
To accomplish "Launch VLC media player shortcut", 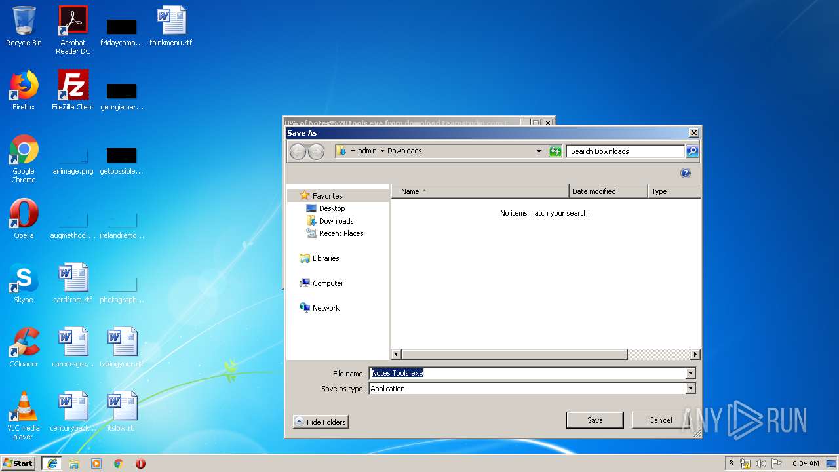I will [24, 416].
